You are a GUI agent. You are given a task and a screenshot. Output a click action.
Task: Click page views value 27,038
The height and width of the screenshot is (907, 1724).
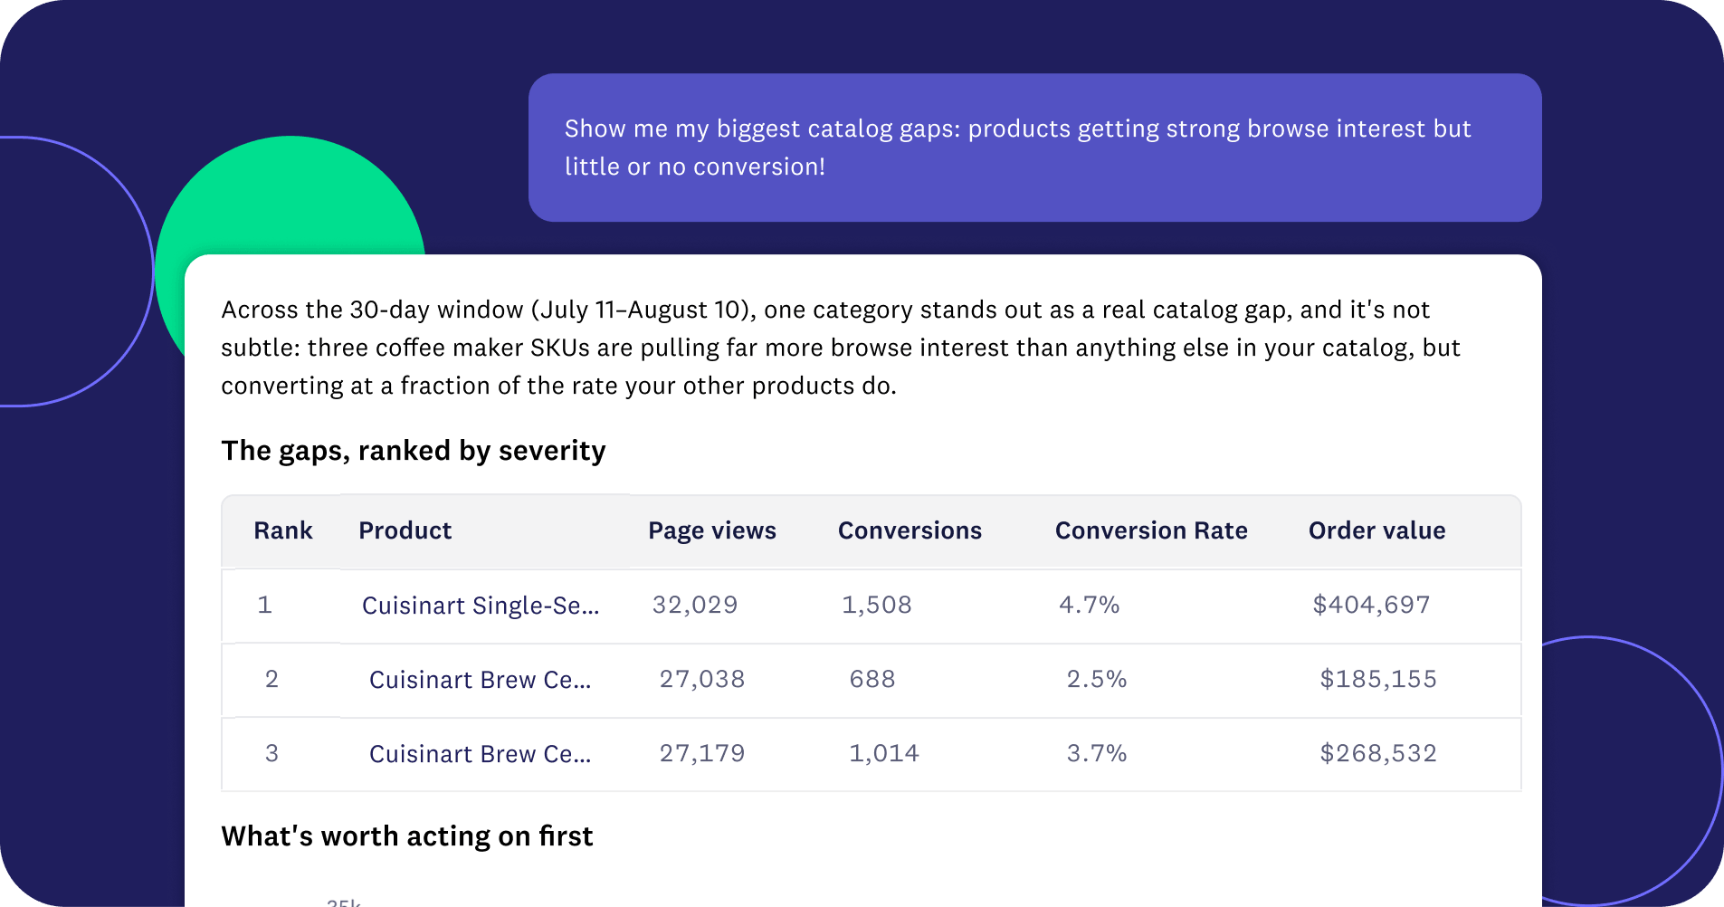click(x=702, y=679)
